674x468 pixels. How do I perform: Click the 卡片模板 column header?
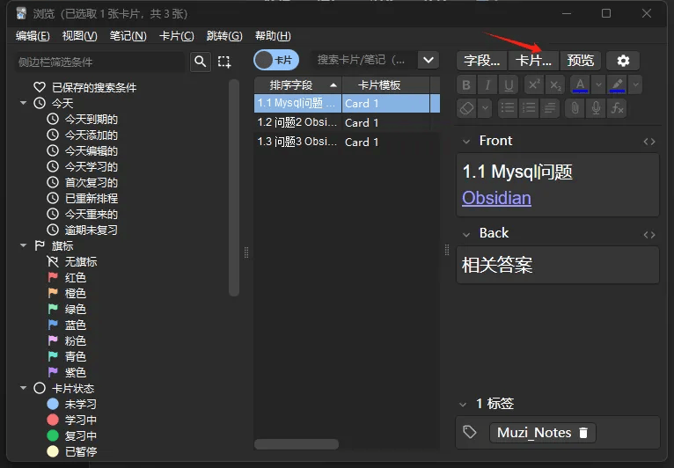point(385,85)
